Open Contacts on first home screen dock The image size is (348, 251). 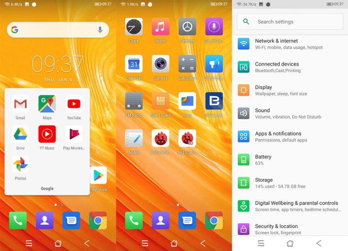[45, 220]
